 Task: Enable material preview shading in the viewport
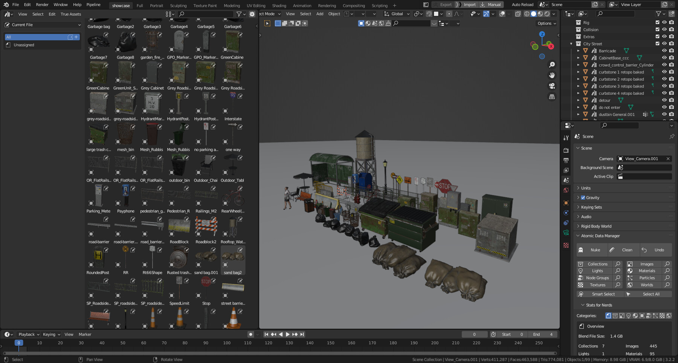tap(540, 14)
